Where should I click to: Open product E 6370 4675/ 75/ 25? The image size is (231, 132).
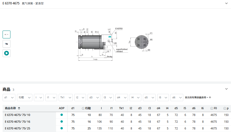17,128
